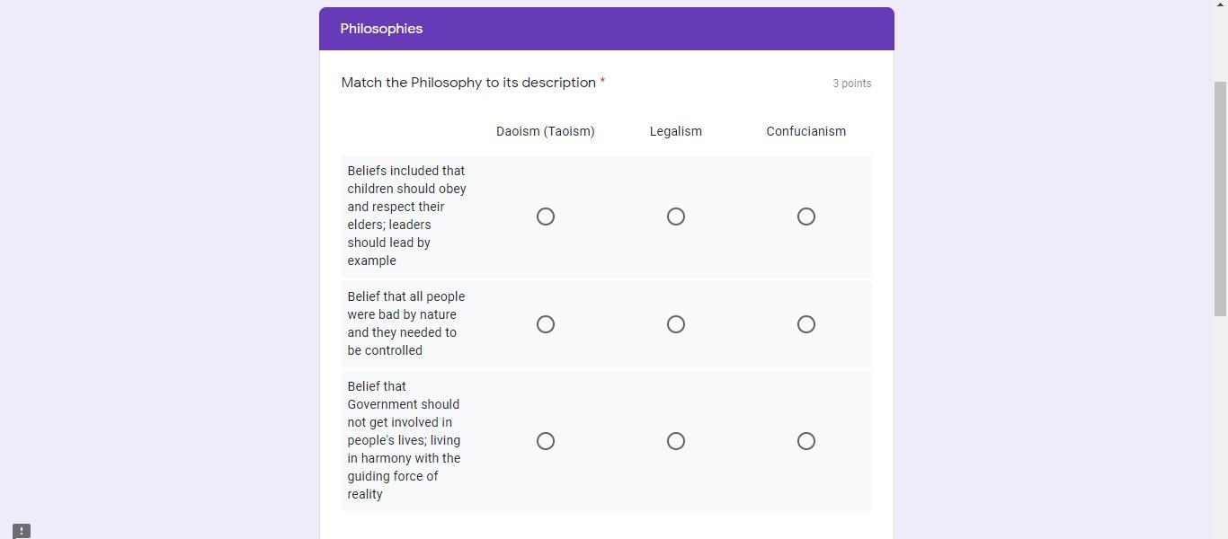Select Daoism for respecting elders row
Viewport: 1228px width, 539px height.
click(x=546, y=216)
